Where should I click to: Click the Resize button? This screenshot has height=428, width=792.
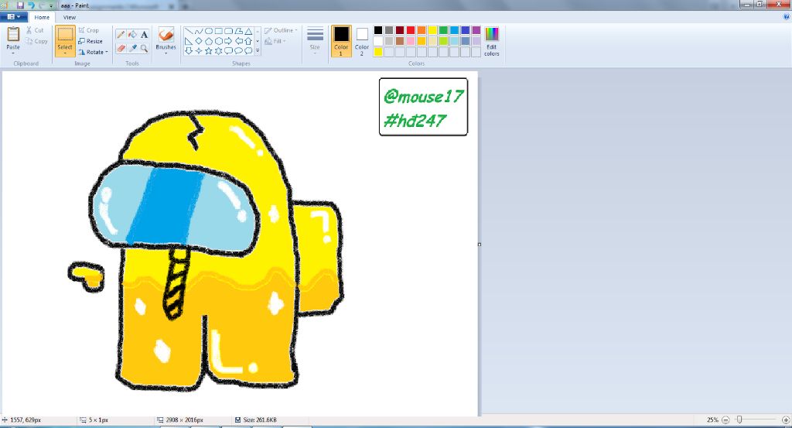(90, 42)
